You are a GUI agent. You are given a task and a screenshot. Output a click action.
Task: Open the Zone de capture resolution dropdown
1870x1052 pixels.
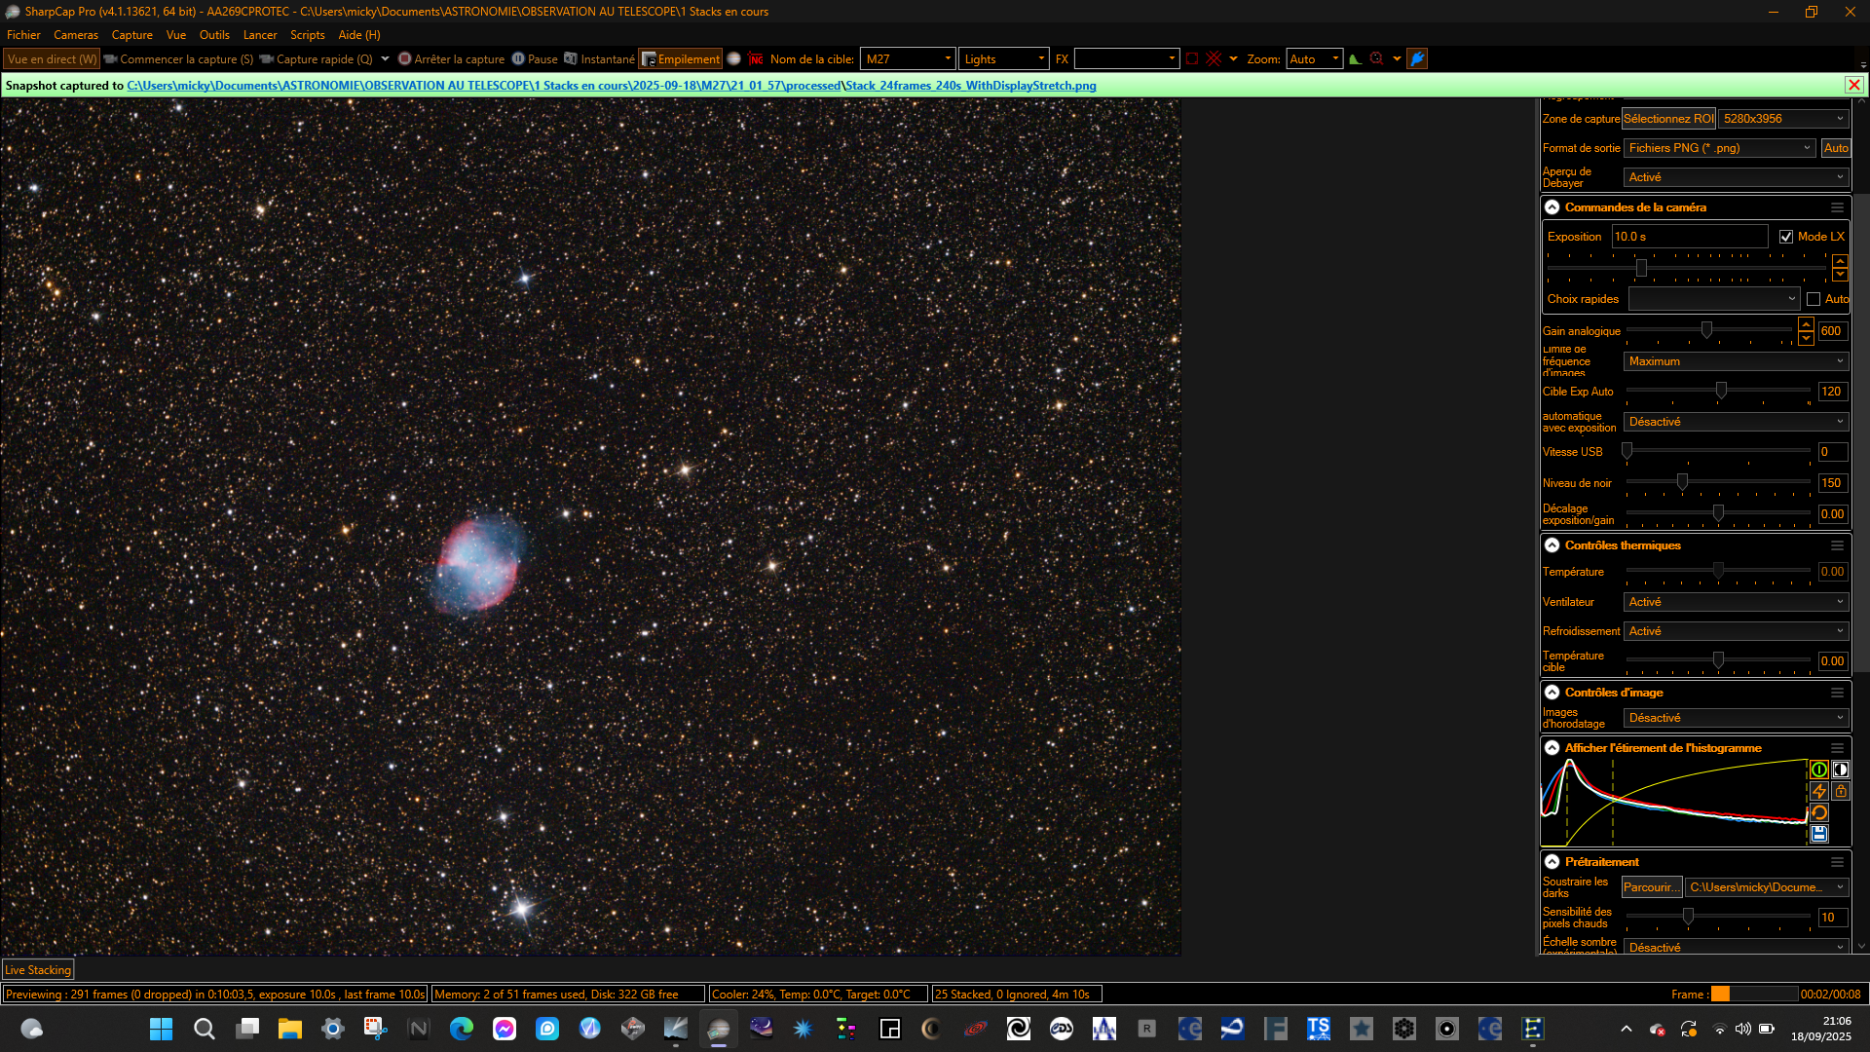[x=1783, y=119]
